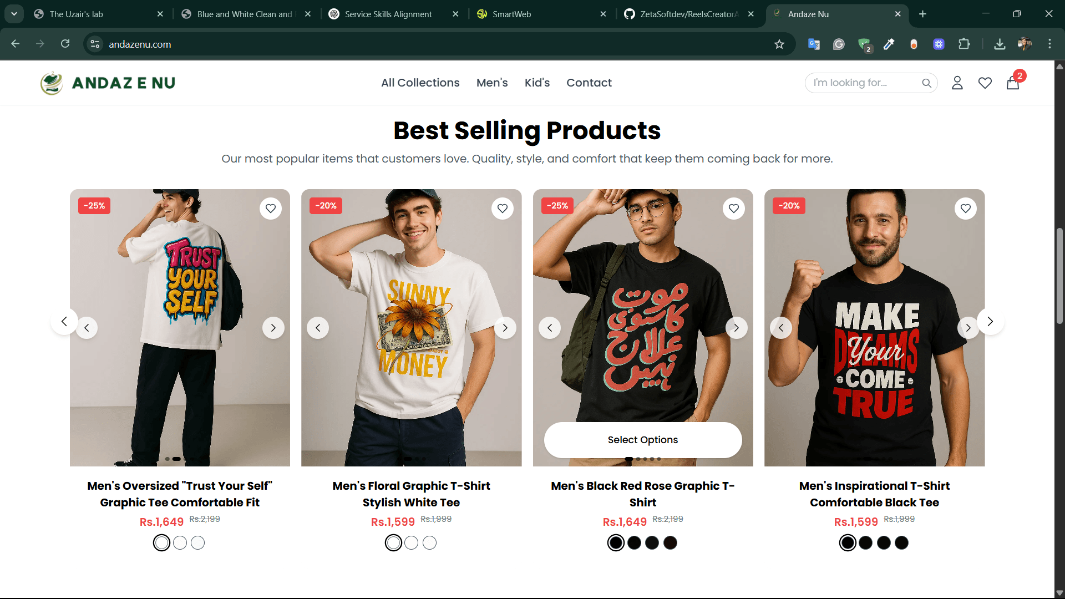Click the Andaz E Nu logo
Screen dimensions: 1065x599
[x=107, y=83]
